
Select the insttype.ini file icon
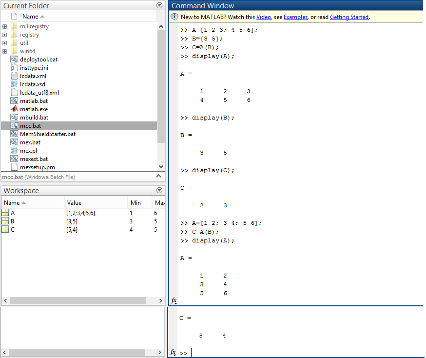pos(14,68)
